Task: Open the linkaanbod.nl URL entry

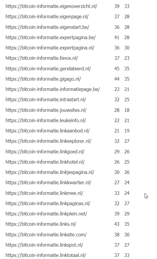Action: (48, 131)
